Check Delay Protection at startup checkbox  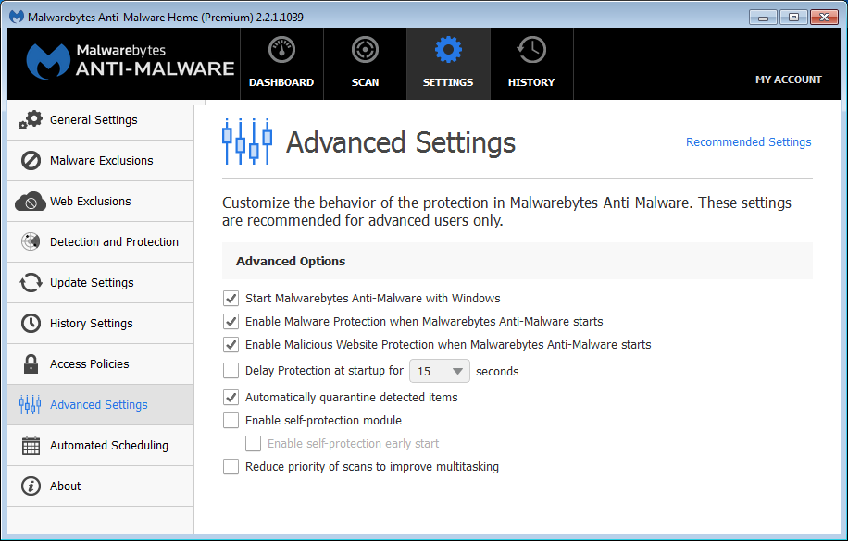(x=231, y=370)
